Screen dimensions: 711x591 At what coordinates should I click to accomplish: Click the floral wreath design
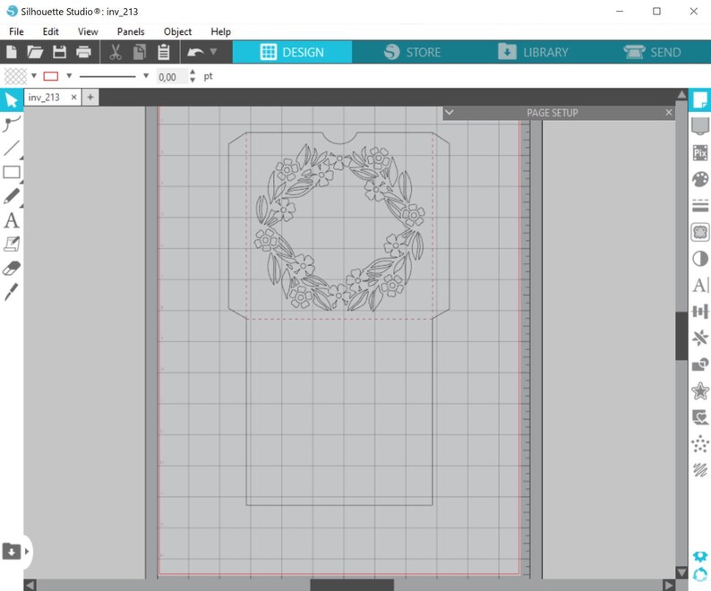point(339,227)
